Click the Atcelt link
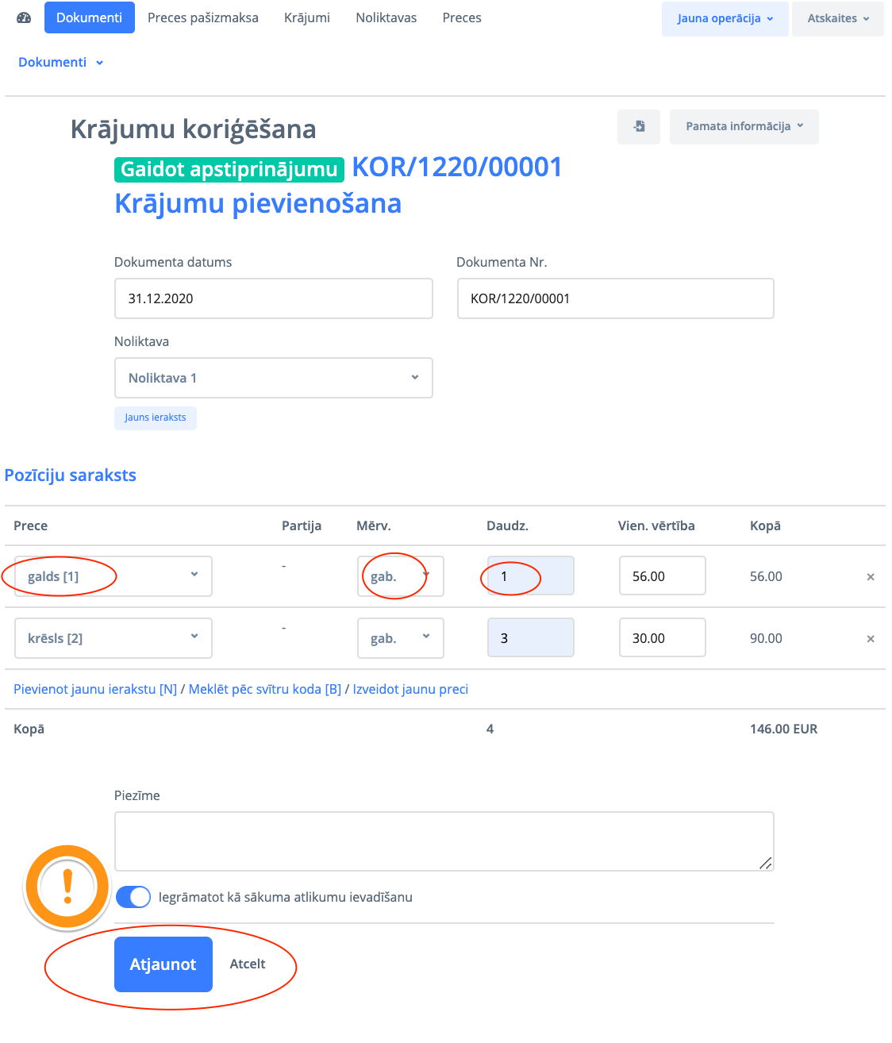 point(248,964)
